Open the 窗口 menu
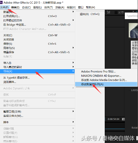138x143 pixels. pyautogui.click(x=81, y=7)
